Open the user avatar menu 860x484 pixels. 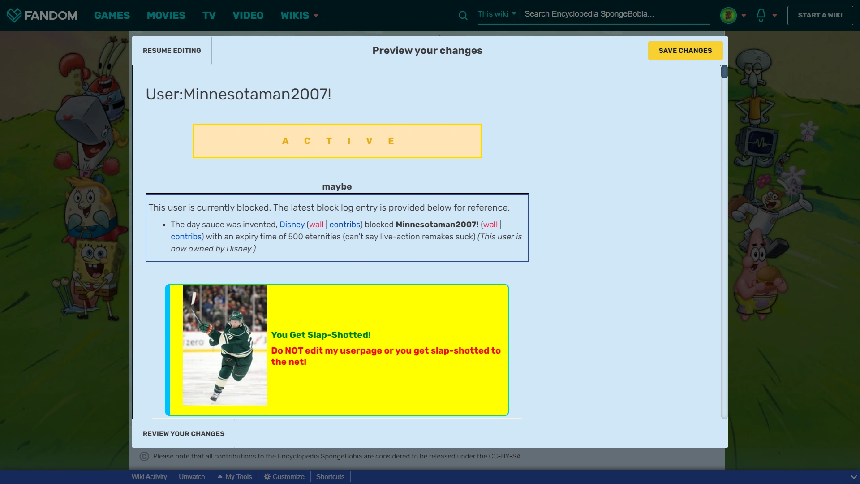(728, 15)
